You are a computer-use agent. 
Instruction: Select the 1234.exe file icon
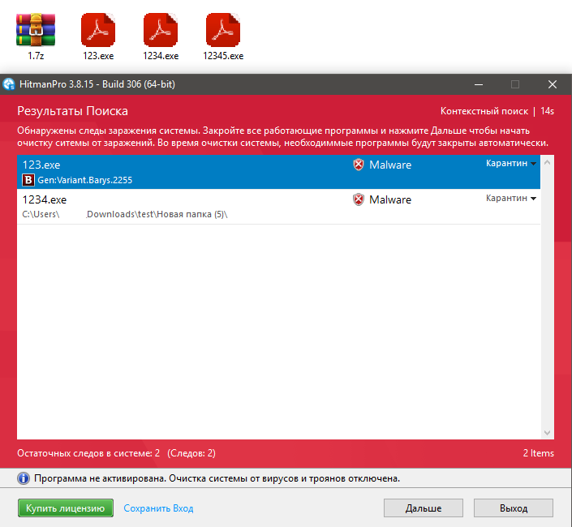(161, 30)
